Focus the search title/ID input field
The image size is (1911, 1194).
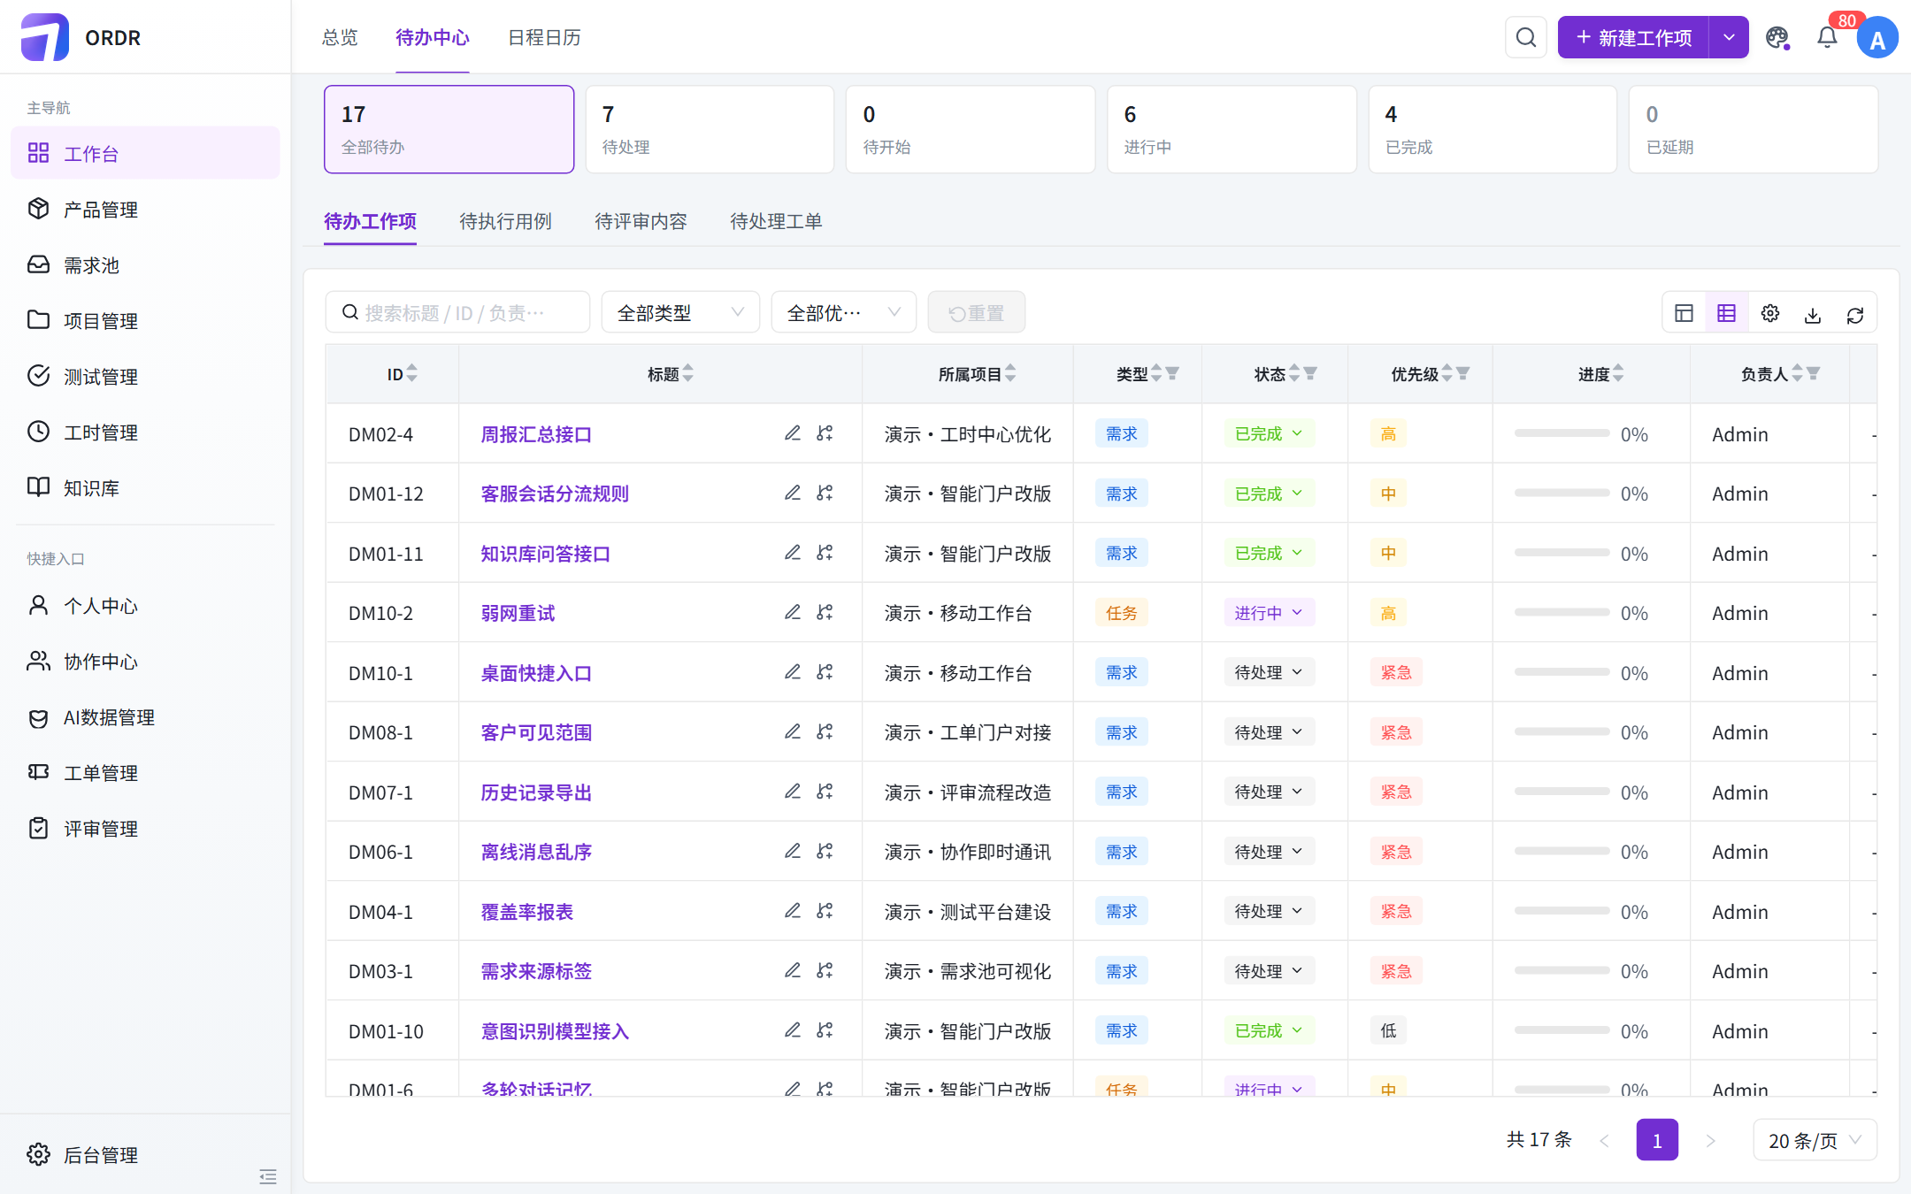(457, 312)
